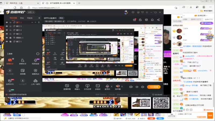The height and width of the screenshot is (121, 215).
Task: Open the gear settings next to stop-stream button
Action: pyautogui.click(x=143, y=87)
